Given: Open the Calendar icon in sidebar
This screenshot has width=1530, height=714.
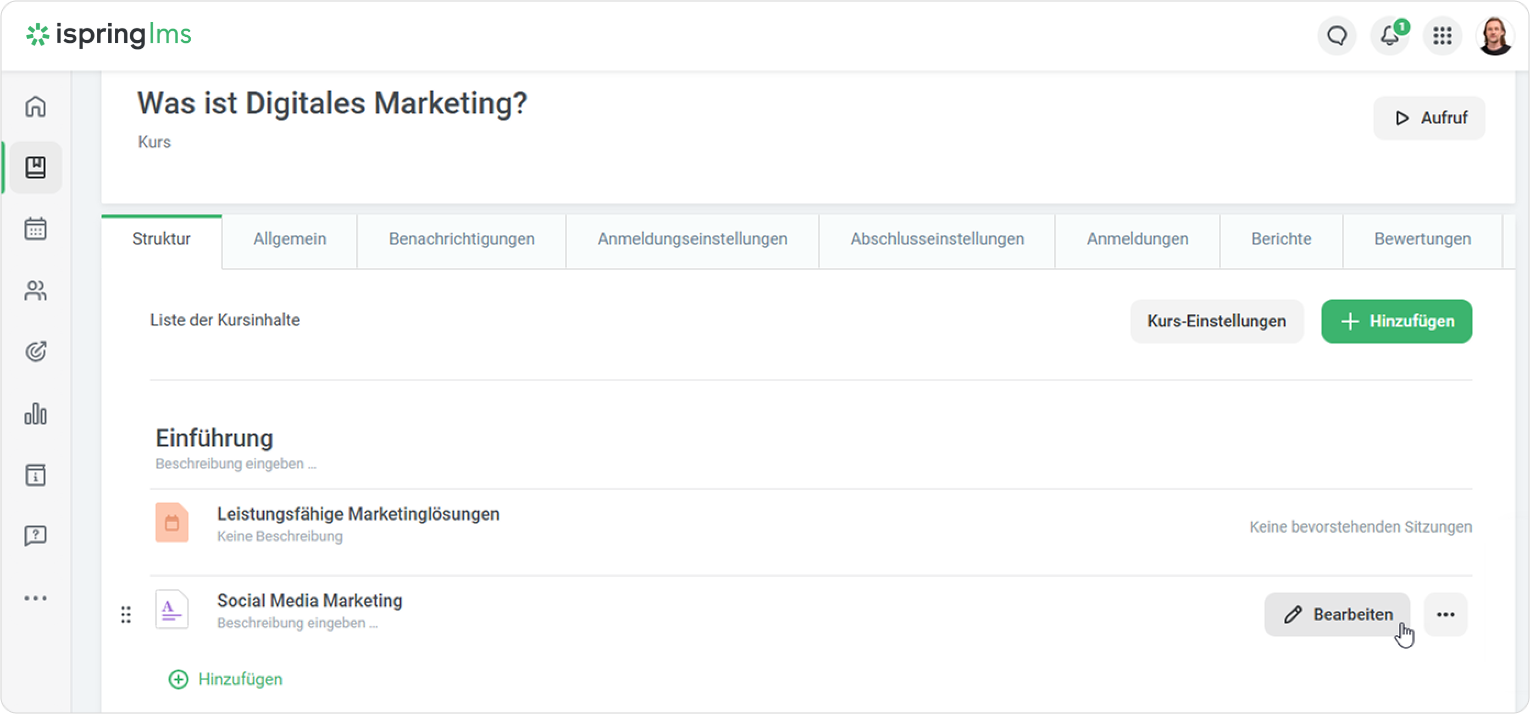Looking at the screenshot, I should pyautogui.click(x=36, y=228).
